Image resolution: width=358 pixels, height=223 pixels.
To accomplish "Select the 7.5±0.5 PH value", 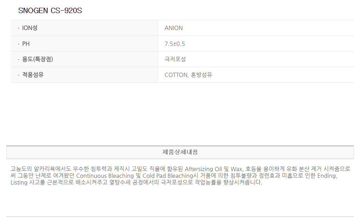I will click(x=175, y=44).
